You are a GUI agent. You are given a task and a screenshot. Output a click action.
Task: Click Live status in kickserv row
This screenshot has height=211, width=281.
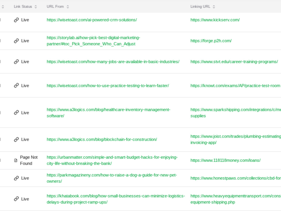click(25, 20)
